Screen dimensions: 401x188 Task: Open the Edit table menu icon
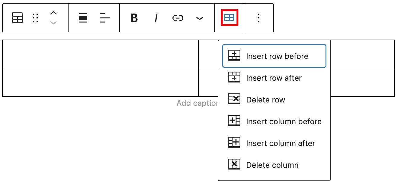[x=230, y=18]
